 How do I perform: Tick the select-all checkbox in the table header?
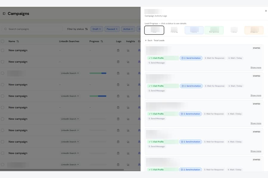(3, 42)
